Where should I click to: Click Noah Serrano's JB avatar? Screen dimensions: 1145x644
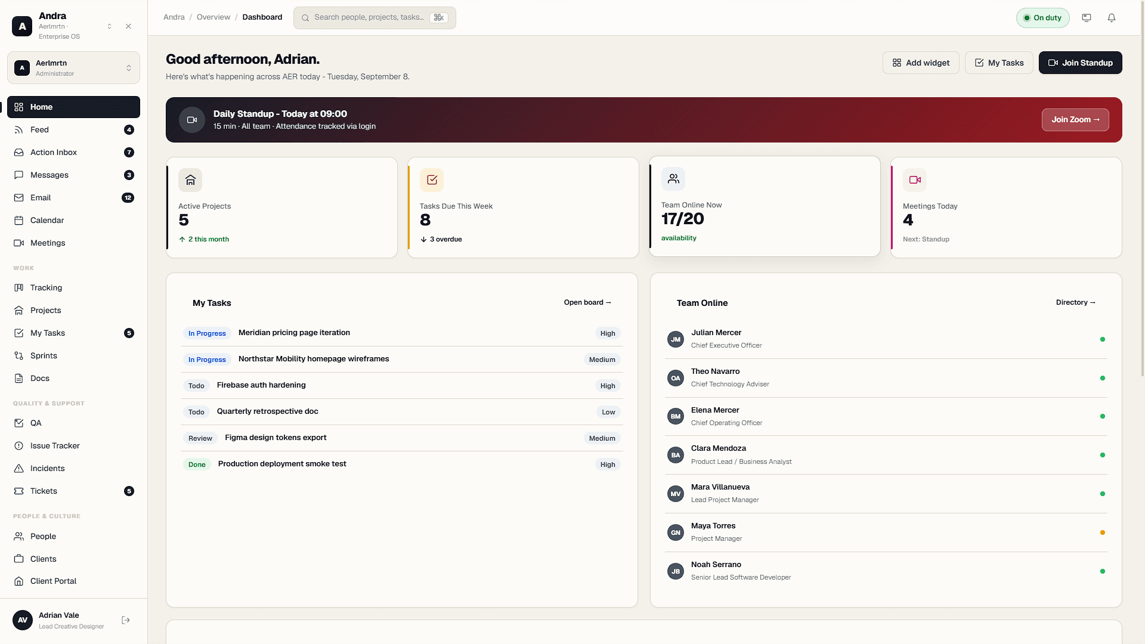click(x=676, y=571)
